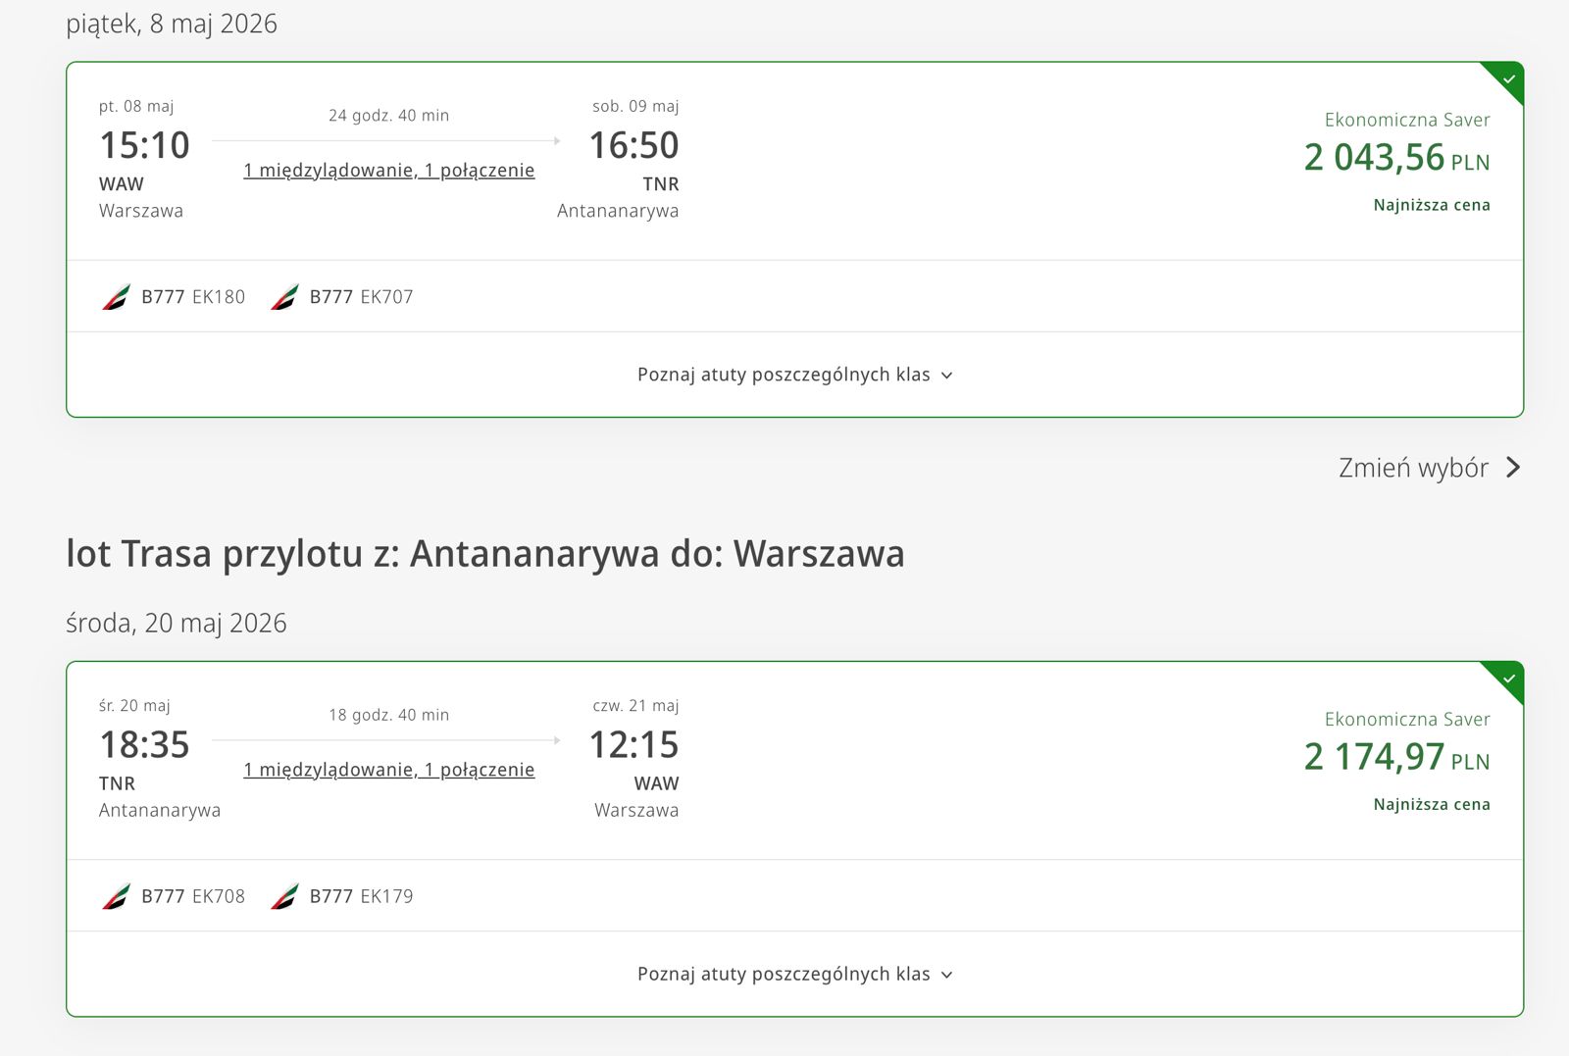Expand class benefits for Warsaw–Antananarivo flight
This screenshot has height=1056, width=1569.
click(784, 375)
